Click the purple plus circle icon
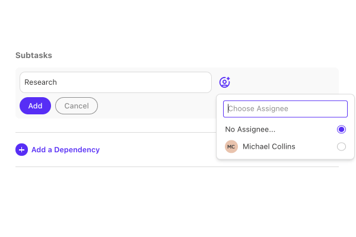Screen dimensions: 356x237 tap(21, 150)
